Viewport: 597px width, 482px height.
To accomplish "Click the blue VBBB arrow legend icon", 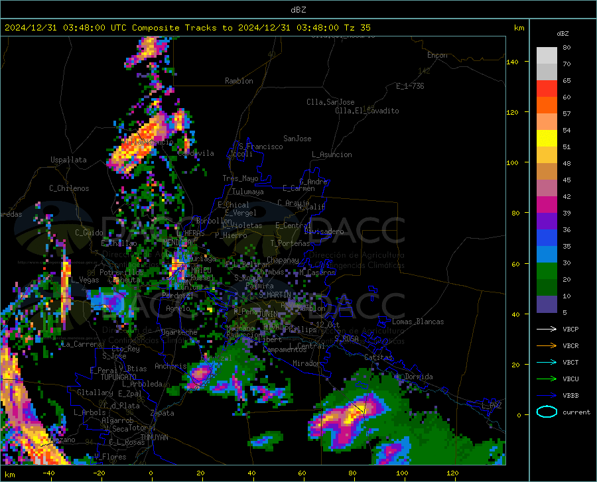I will click(x=547, y=395).
